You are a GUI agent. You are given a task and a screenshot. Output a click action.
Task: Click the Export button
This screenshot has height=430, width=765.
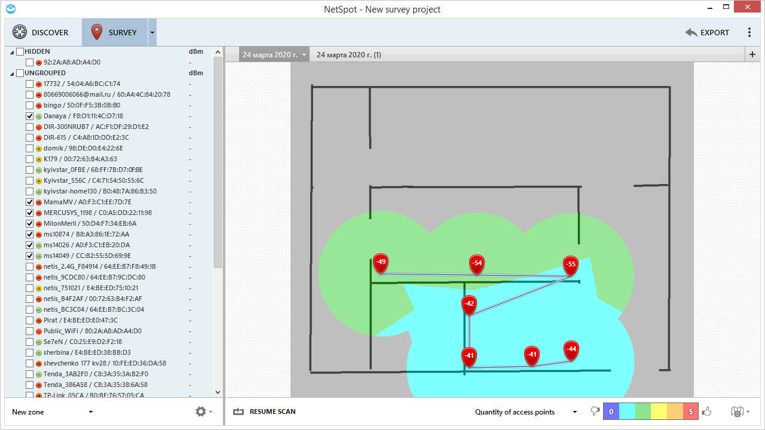pos(708,32)
